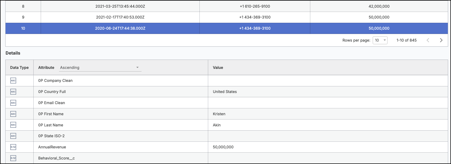451x164 pixels.
Task: Open the Rows per page dropdown
Action: point(380,40)
